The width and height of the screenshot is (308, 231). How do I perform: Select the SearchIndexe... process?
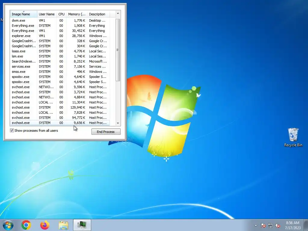(60, 61)
